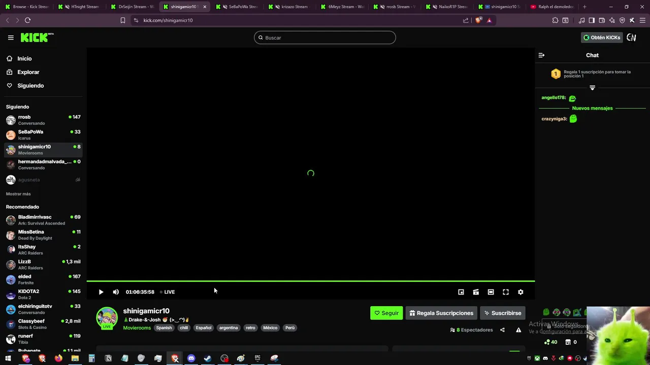Select the retro tag
This screenshot has height=365, width=650.
250,328
